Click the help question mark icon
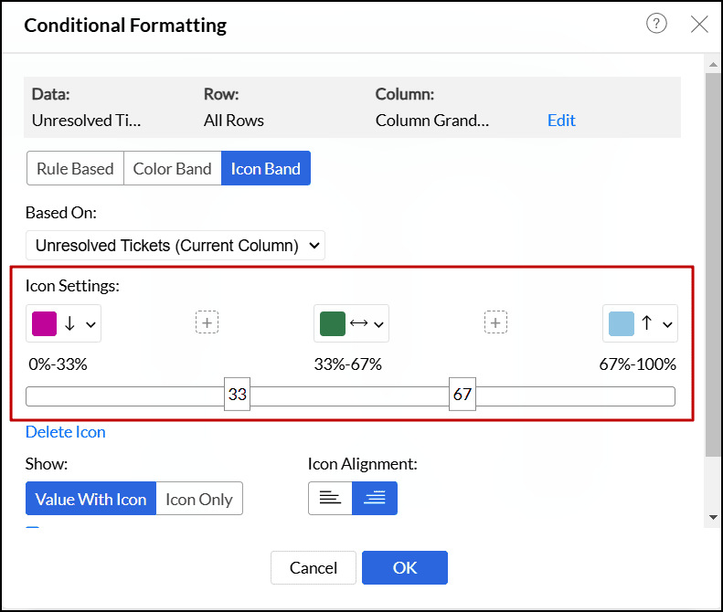723x612 pixels. coord(656,25)
